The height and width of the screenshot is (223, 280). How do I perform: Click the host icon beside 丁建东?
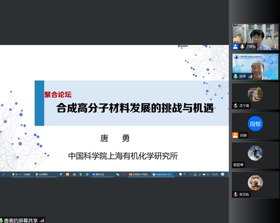pyautogui.click(x=235, y=47)
